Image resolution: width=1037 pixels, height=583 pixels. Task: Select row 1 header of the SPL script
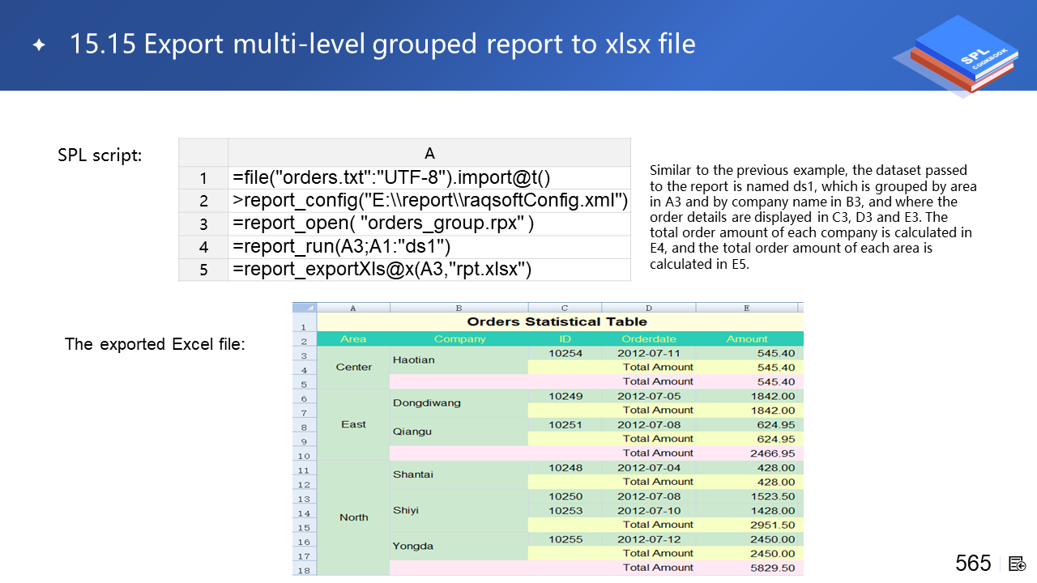coord(203,178)
